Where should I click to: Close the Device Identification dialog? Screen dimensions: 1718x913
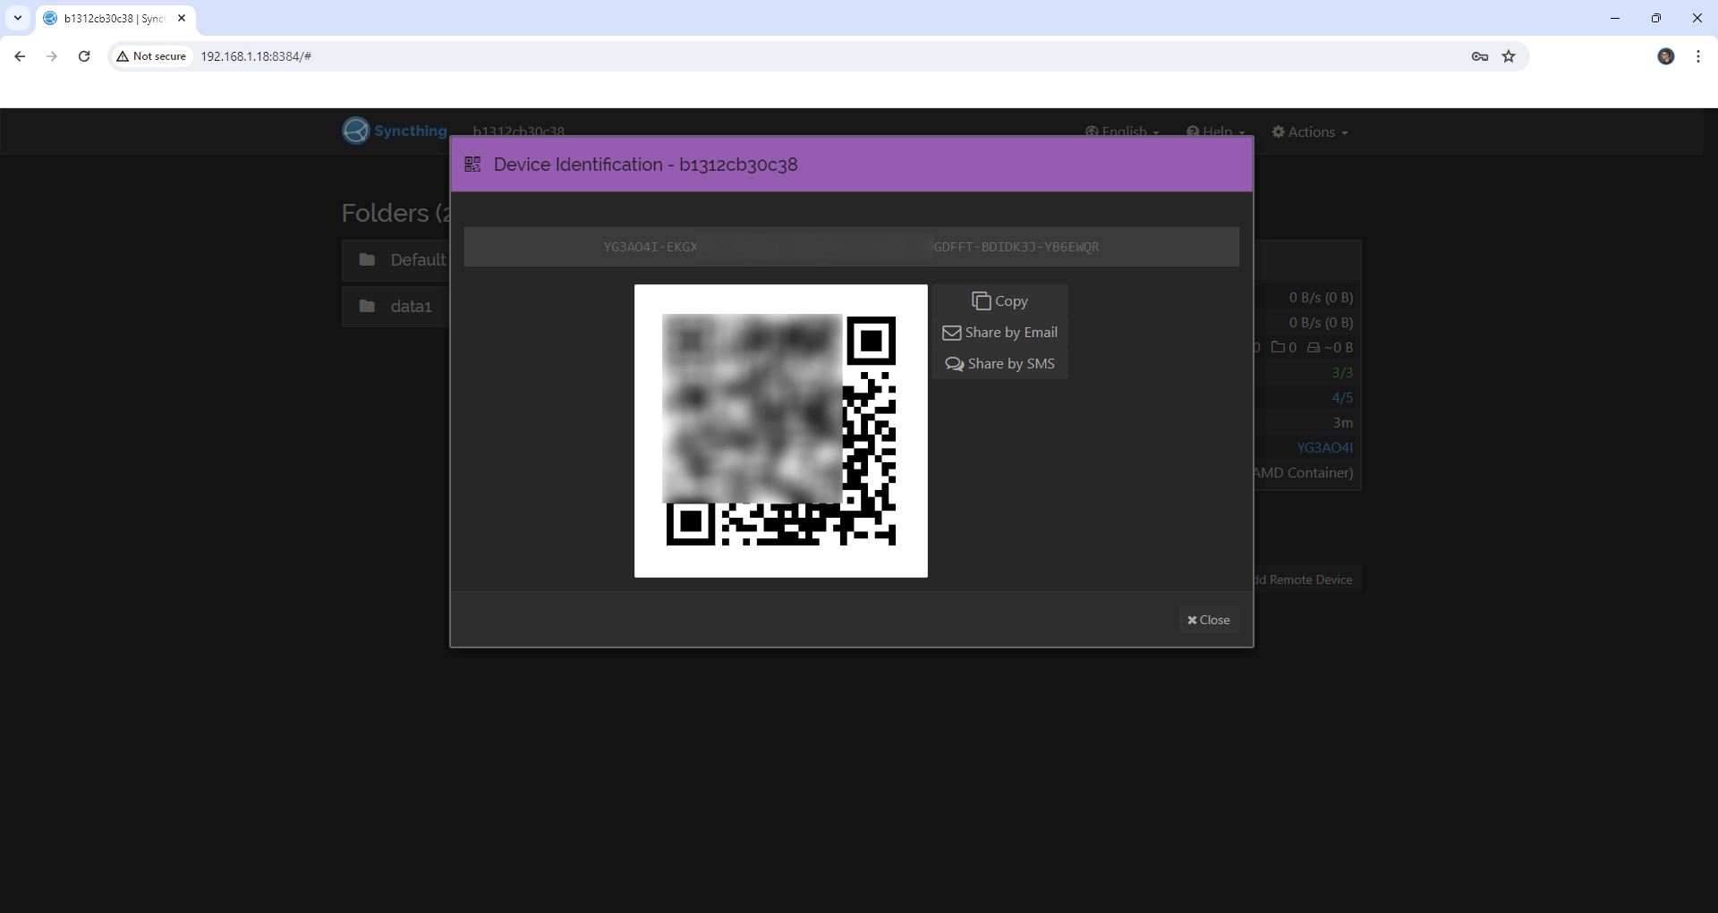tap(1208, 620)
